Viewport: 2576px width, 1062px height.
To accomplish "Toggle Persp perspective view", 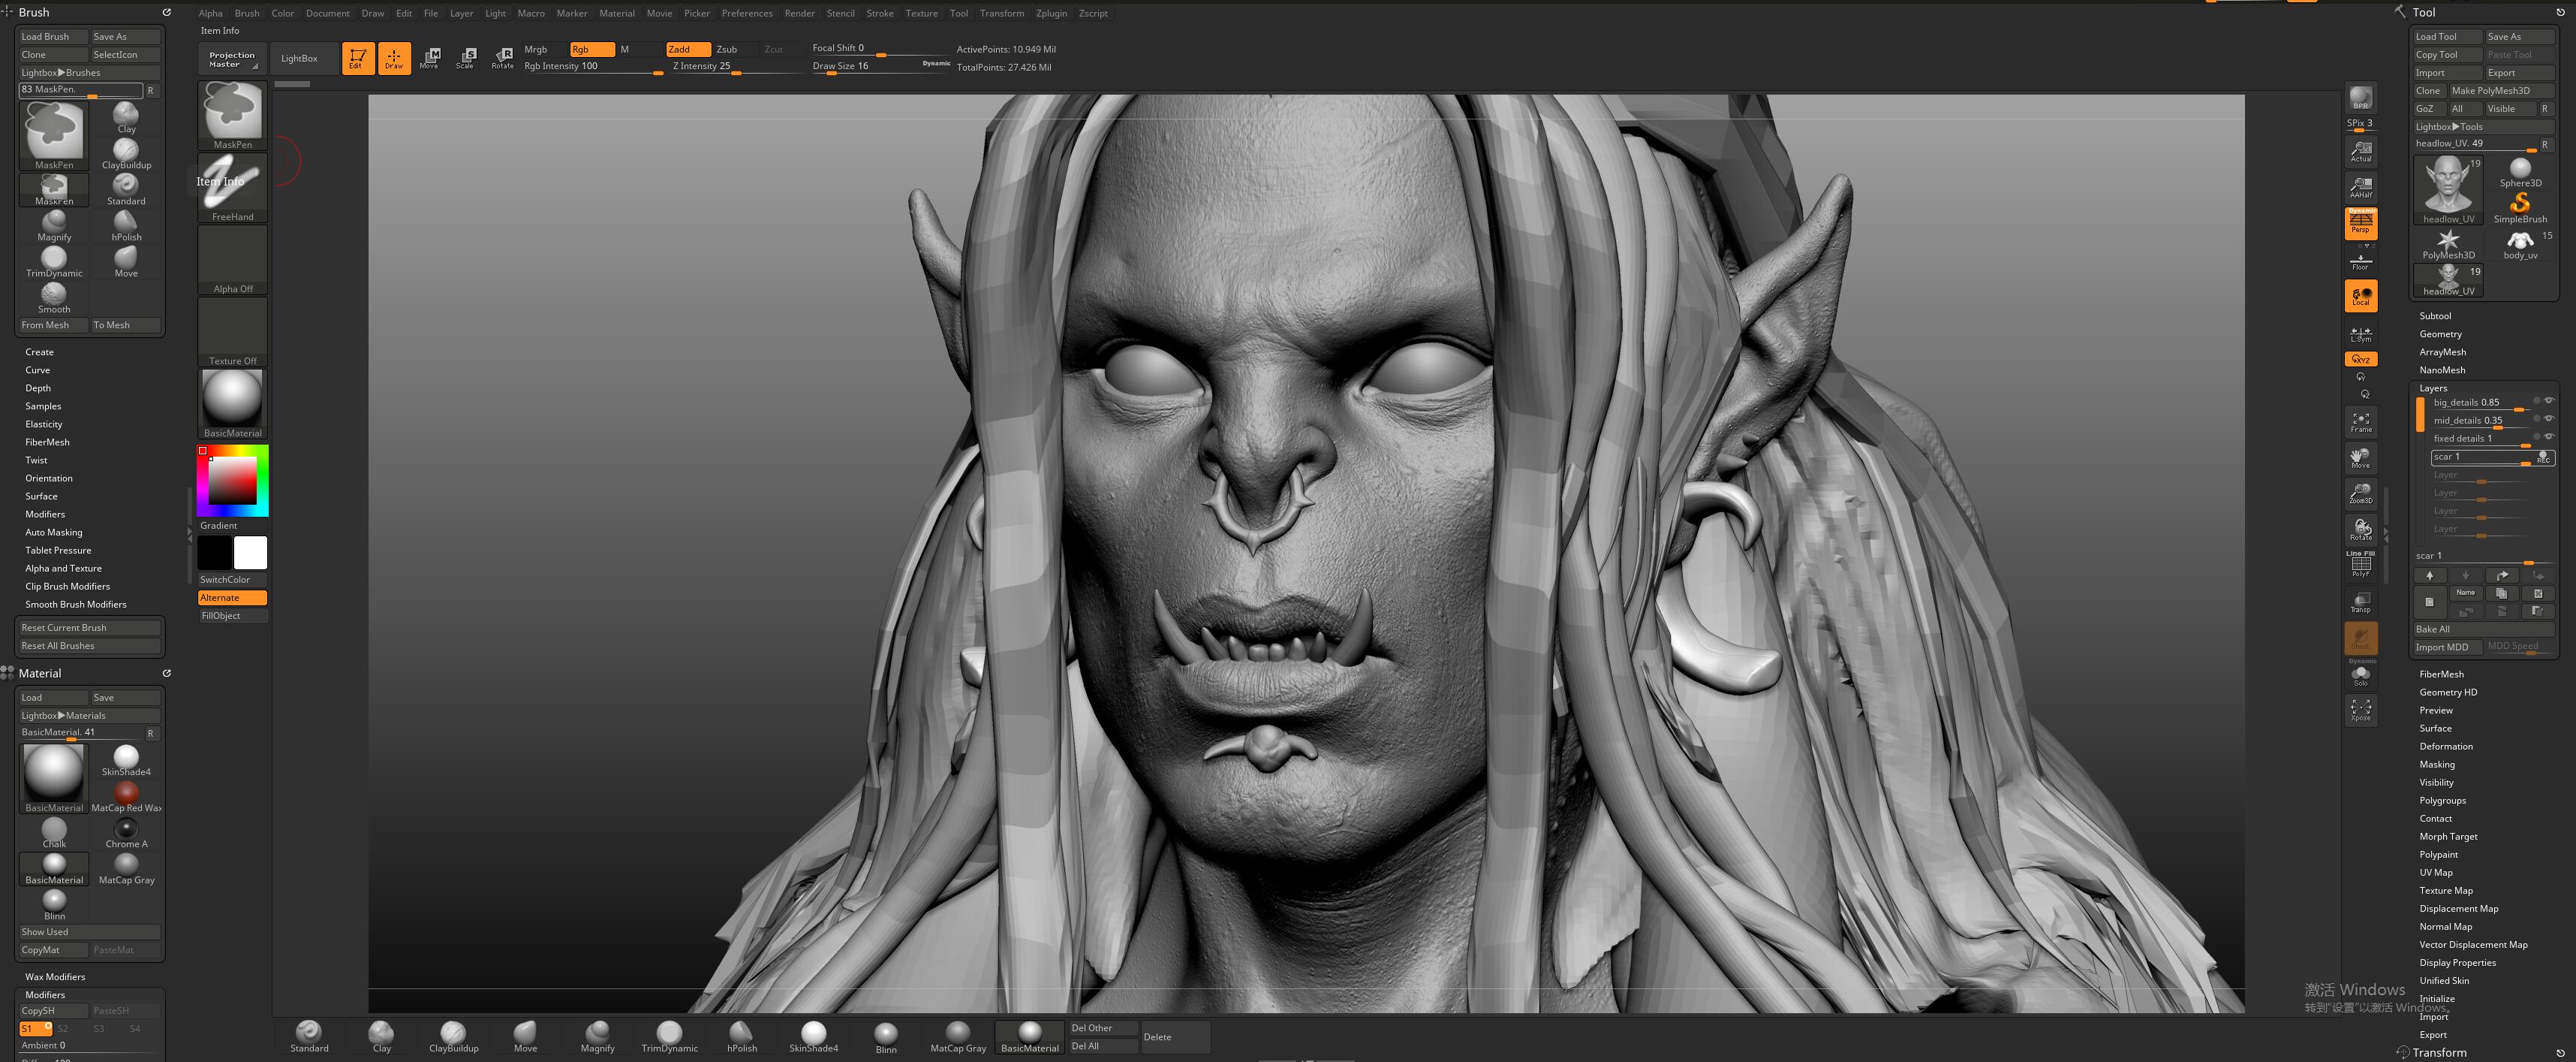I will tap(2360, 223).
